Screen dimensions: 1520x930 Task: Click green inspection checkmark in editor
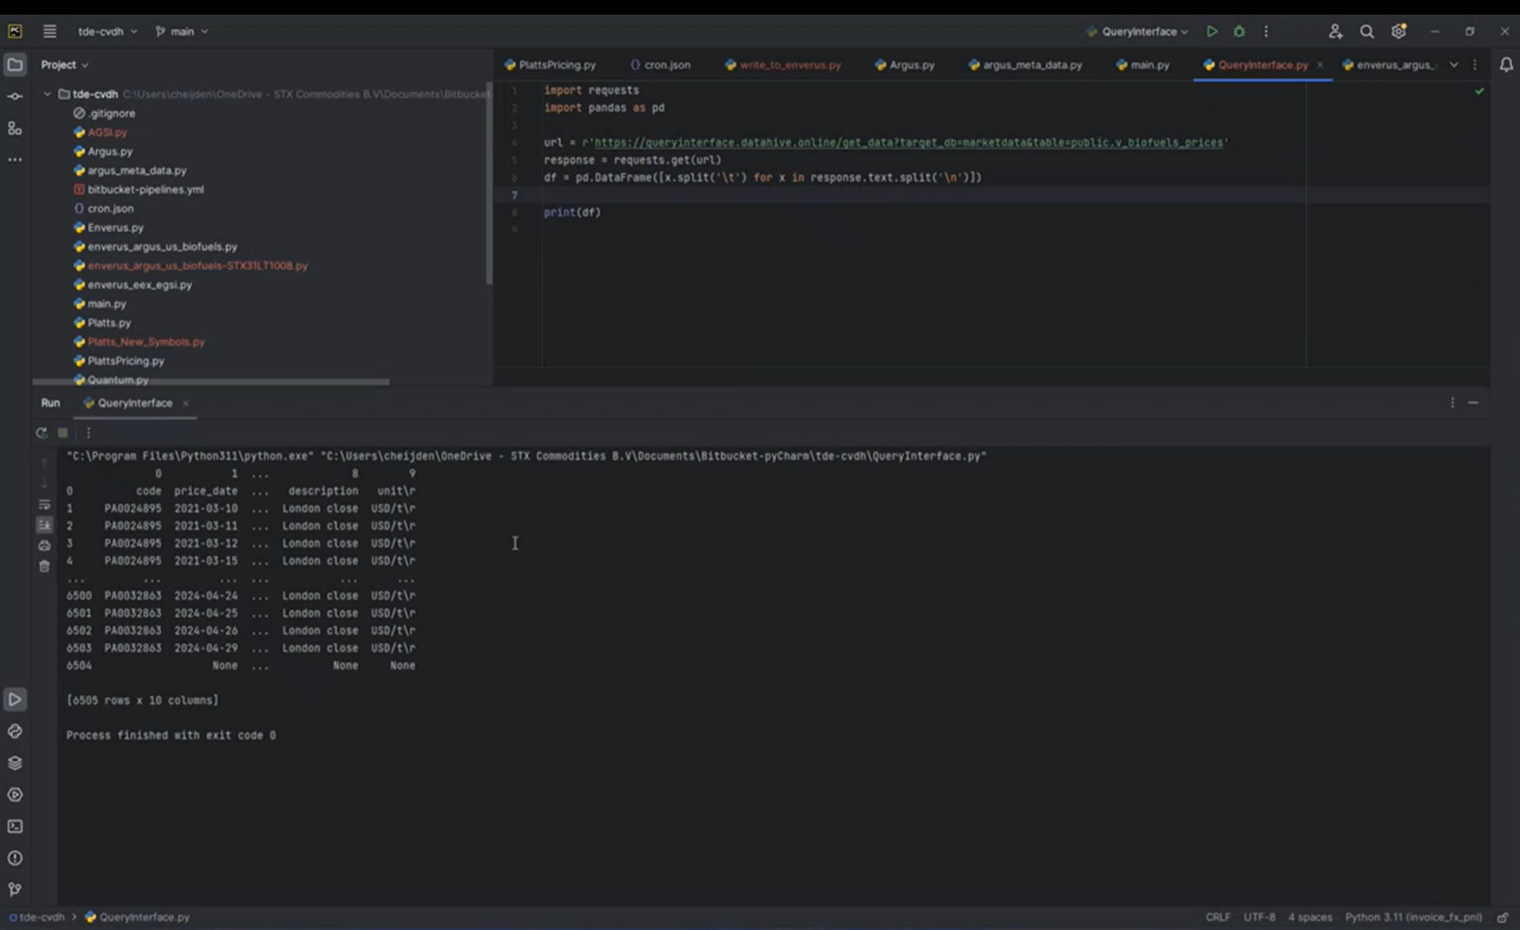(x=1479, y=90)
